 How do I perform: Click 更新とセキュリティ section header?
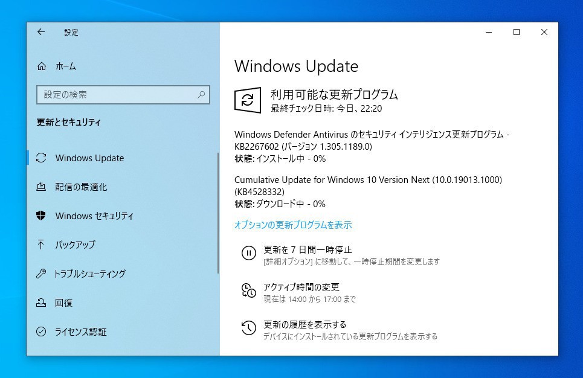[x=68, y=123]
